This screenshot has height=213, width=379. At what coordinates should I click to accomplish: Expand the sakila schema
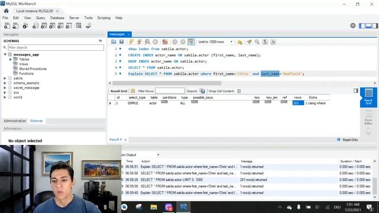[5, 78]
